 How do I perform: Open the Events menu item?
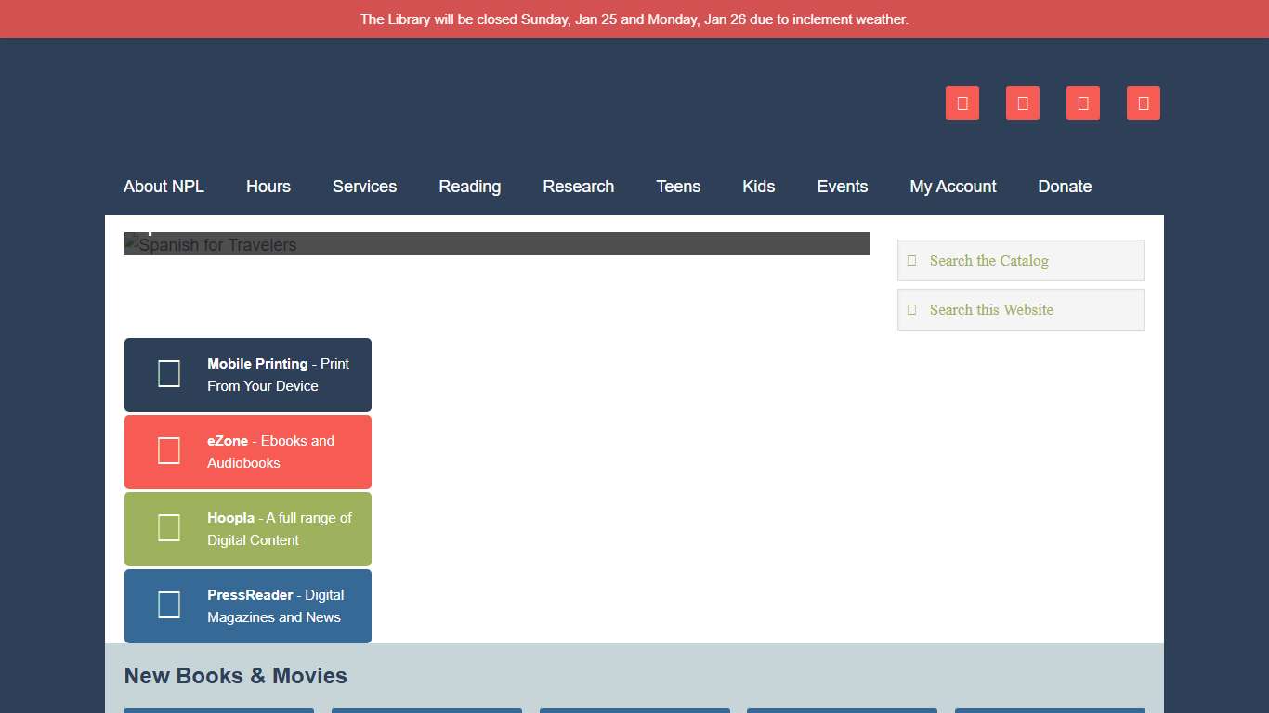point(842,187)
